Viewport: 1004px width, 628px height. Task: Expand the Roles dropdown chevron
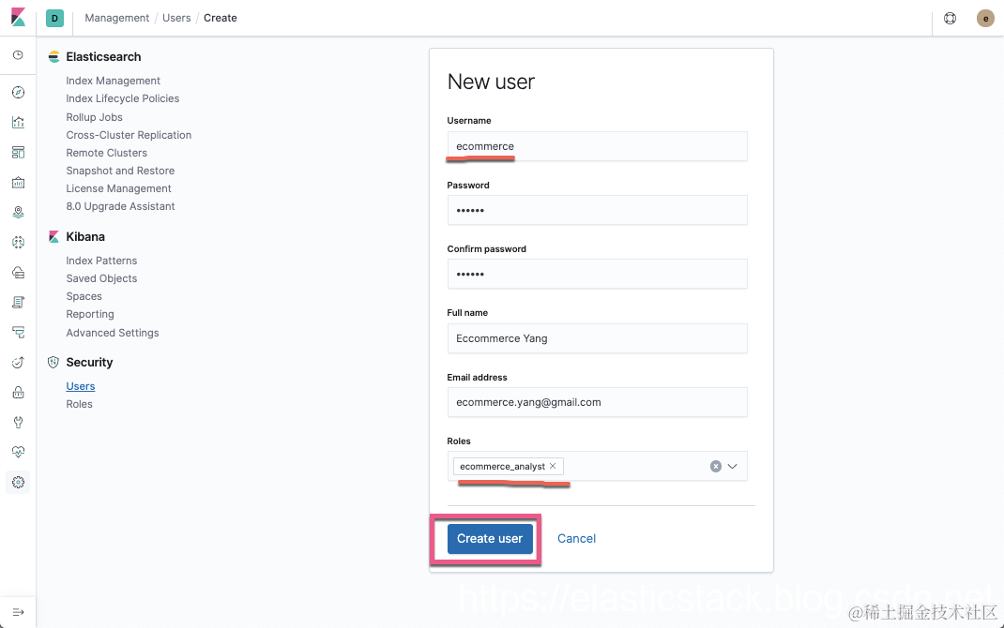point(733,466)
